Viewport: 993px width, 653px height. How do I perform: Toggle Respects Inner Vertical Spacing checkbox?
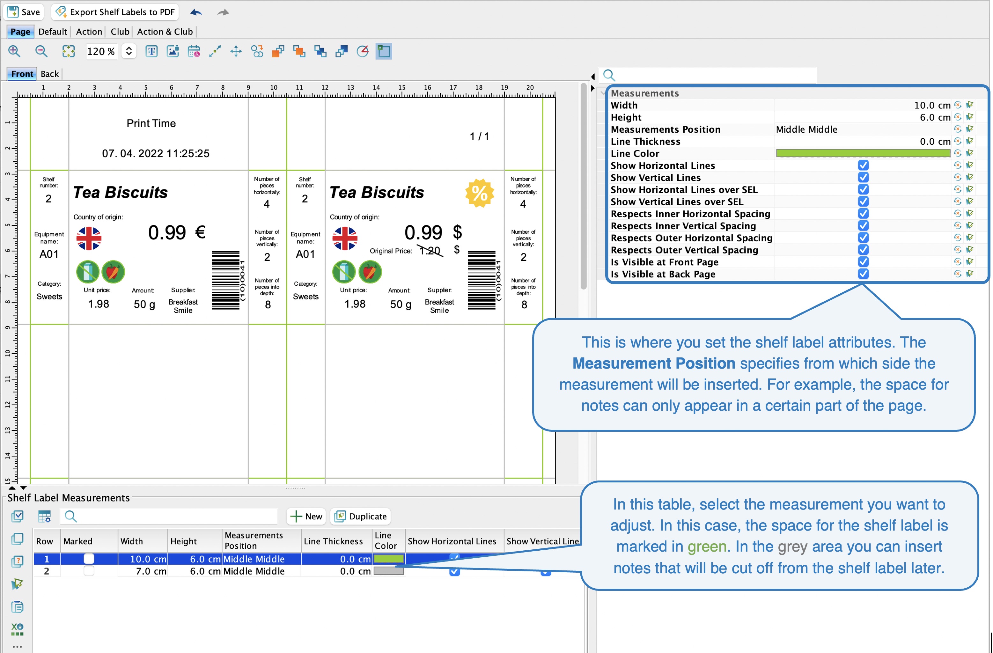[x=864, y=226]
